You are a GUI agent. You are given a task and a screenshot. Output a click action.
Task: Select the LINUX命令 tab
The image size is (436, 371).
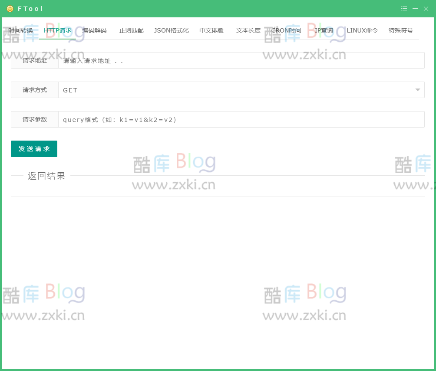pyautogui.click(x=362, y=30)
